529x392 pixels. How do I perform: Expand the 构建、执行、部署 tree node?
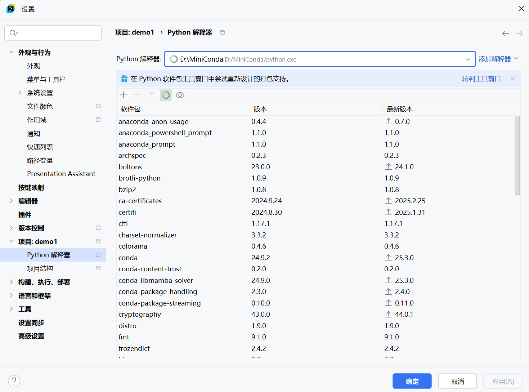[12, 282]
